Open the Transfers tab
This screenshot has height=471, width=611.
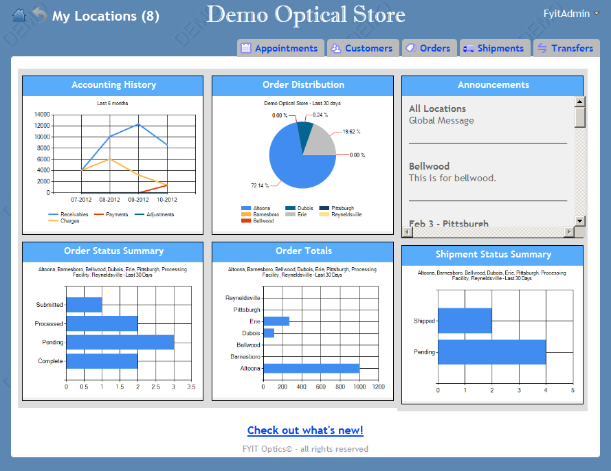coord(566,48)
